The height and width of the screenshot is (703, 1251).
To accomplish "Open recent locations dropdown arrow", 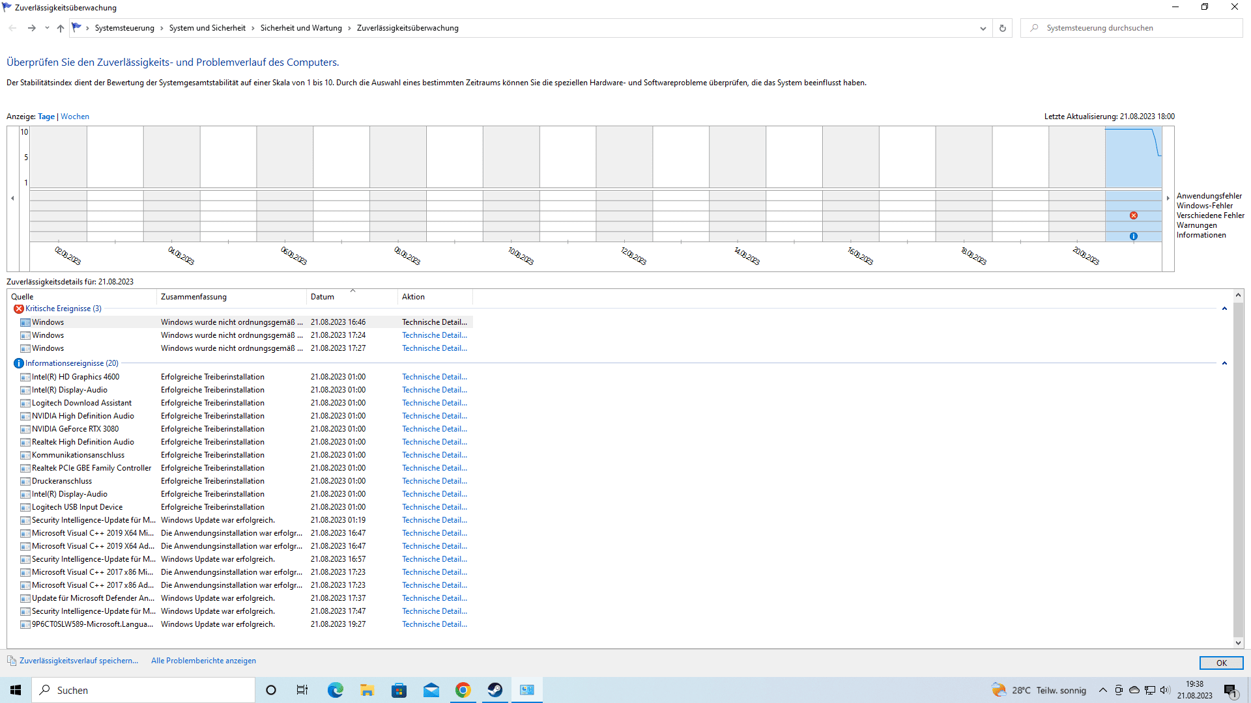I will 47,28.
